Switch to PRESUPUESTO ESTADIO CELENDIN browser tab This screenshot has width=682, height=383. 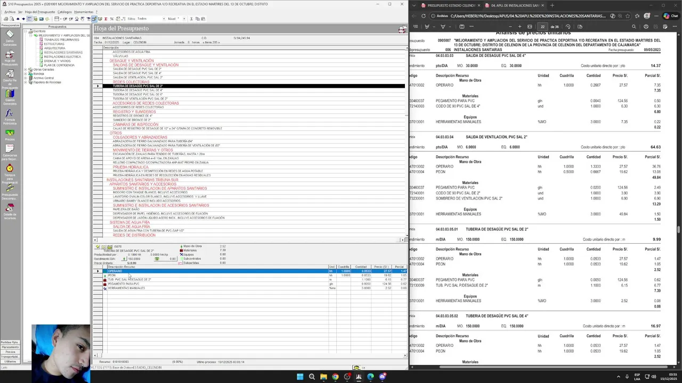[451, 5]
